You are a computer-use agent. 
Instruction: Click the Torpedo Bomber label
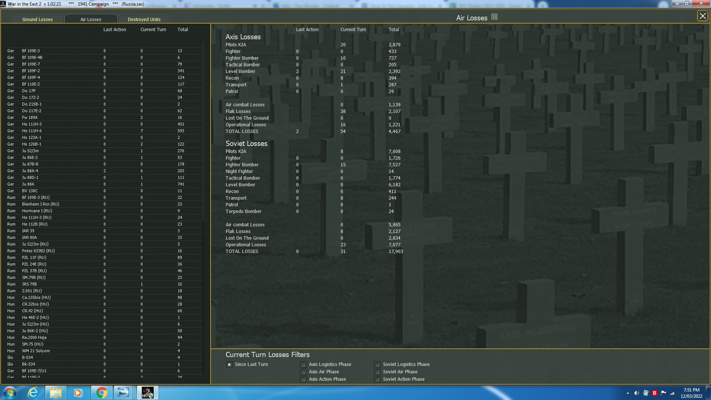(x=243, y=211)
